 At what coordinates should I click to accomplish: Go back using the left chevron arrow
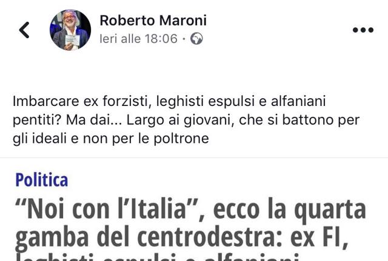coord(24,30)
